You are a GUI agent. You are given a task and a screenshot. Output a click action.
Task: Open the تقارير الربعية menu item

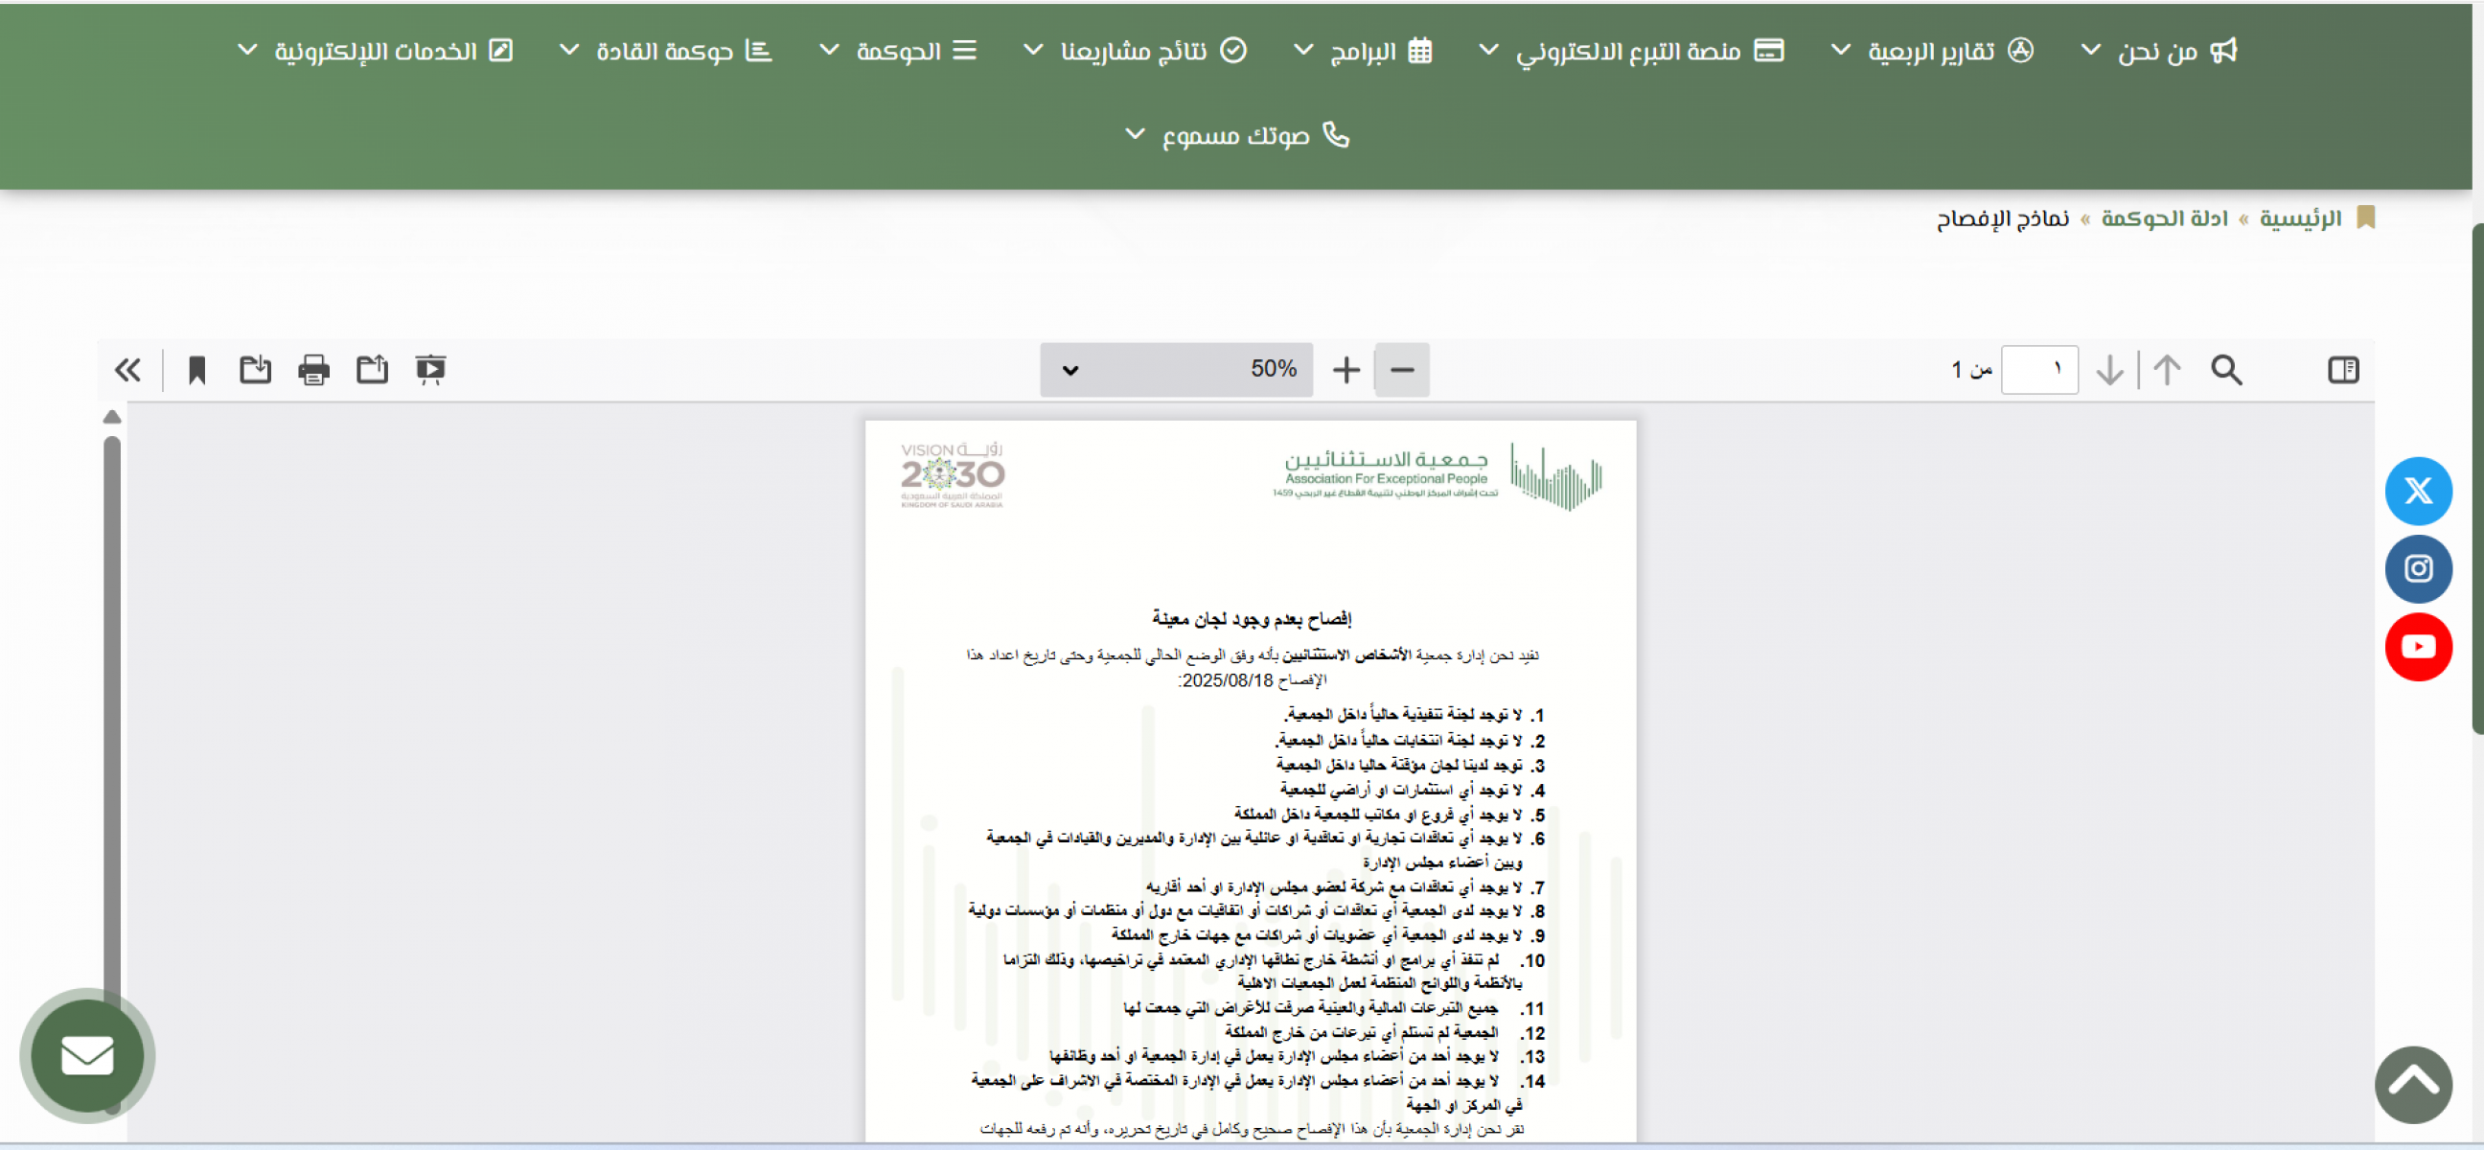click(x=1931, y=51)
